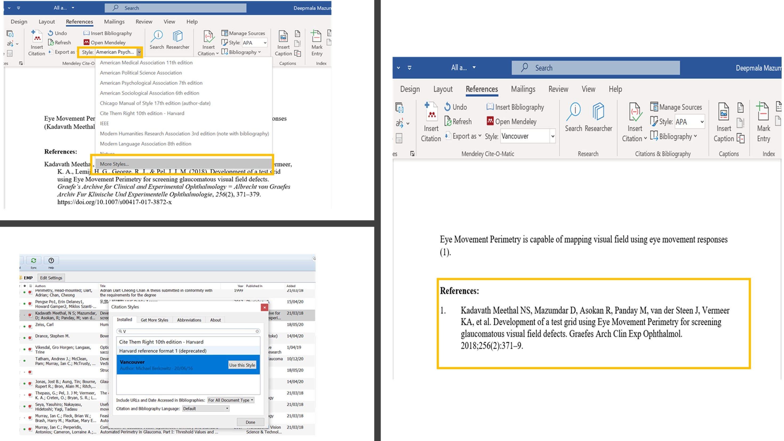Image resolution: width=784 pixels, height=441 pixels.
Task: Click Manage Sources in Word window with open style list
Action: point(244,33)
